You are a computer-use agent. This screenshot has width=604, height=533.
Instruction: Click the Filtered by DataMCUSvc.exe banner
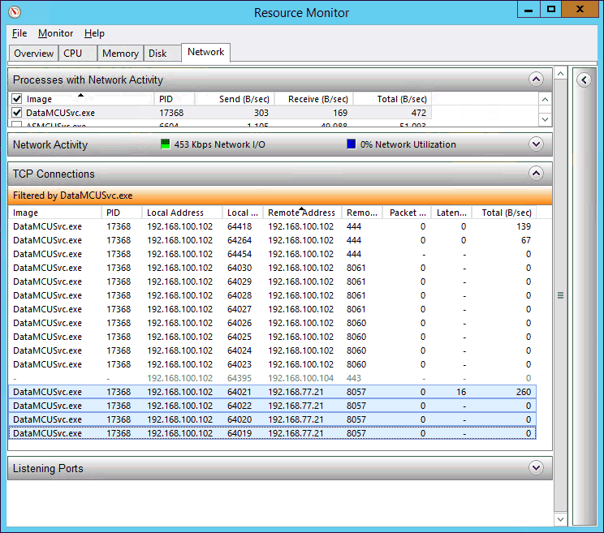(280, 196)
